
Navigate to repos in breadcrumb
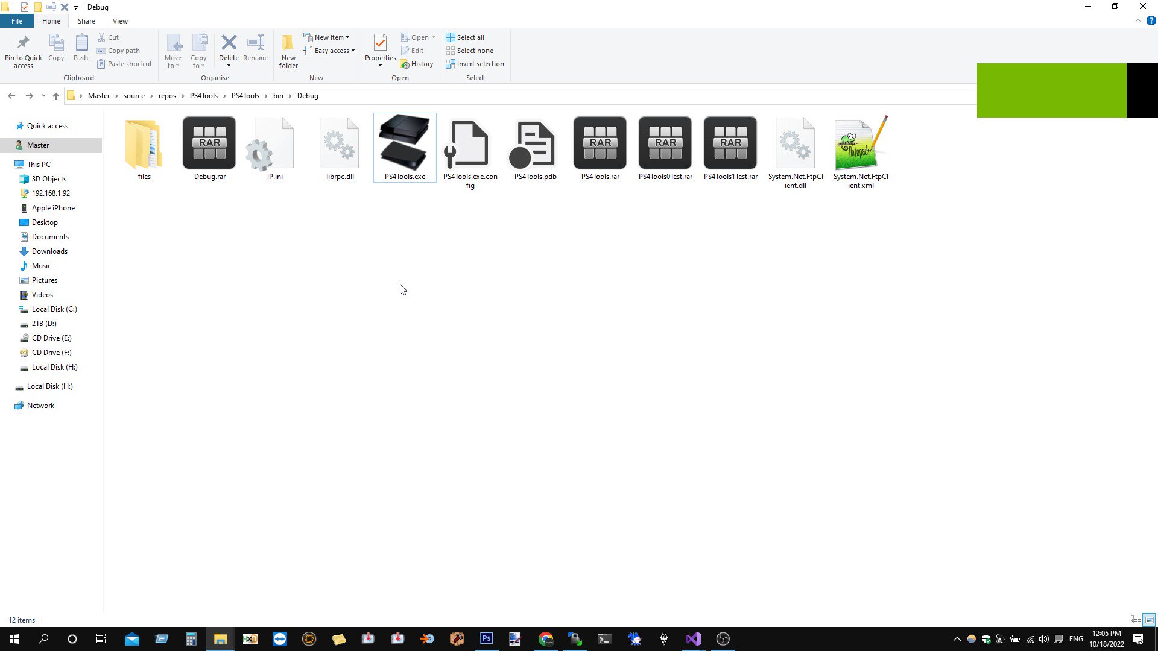(167, 96)
